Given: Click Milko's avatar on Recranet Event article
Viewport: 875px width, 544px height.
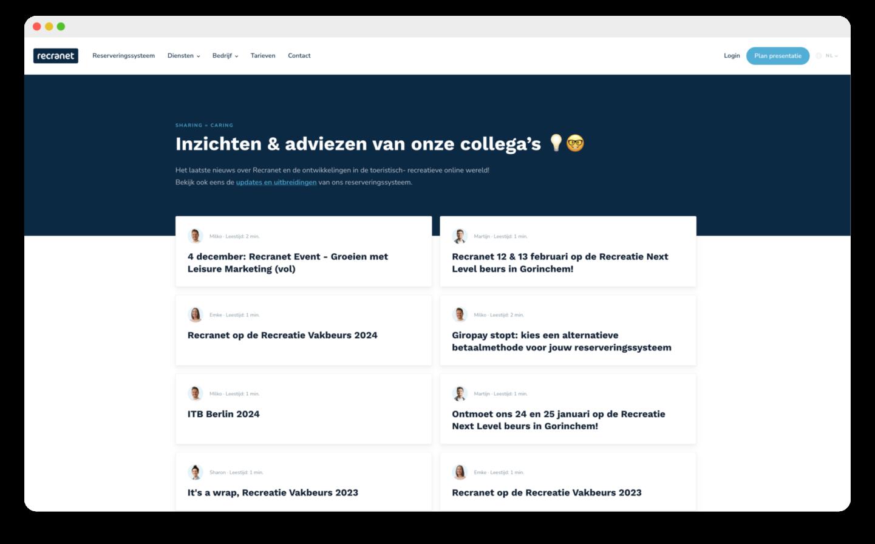Looking at the screenshot, I should (196, 236).
